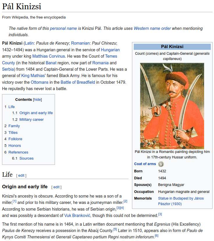The width and height of the screenshot is (214, 241).
Task: Edit the Life section
Action: [21, 176]
